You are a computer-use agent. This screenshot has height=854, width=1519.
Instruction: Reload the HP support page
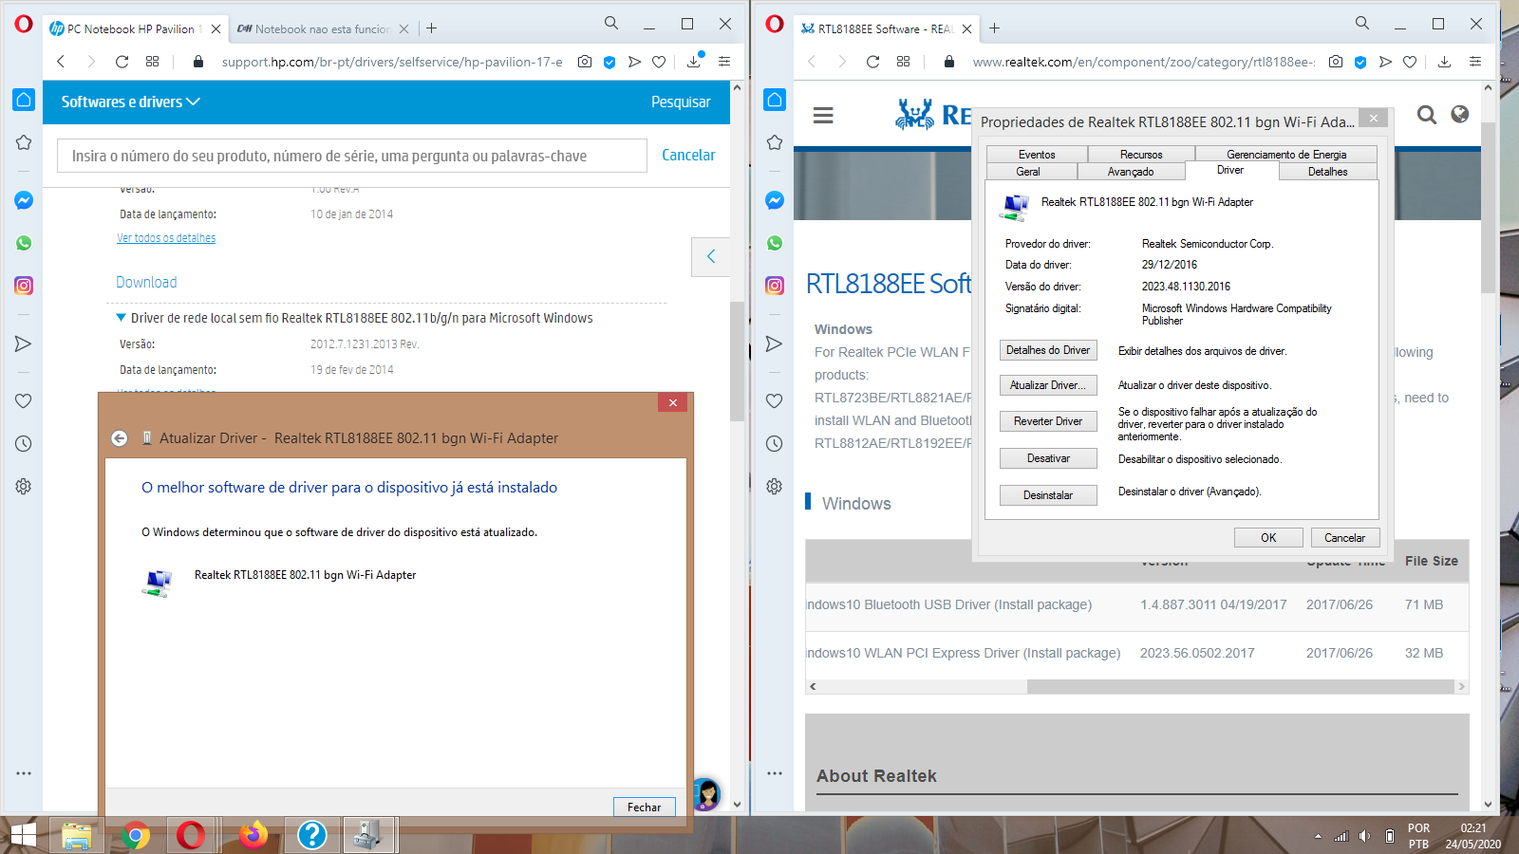[x=122, y=62]
